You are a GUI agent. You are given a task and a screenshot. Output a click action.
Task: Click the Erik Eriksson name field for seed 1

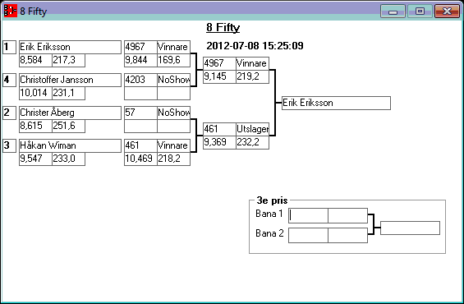pos(70,47)
